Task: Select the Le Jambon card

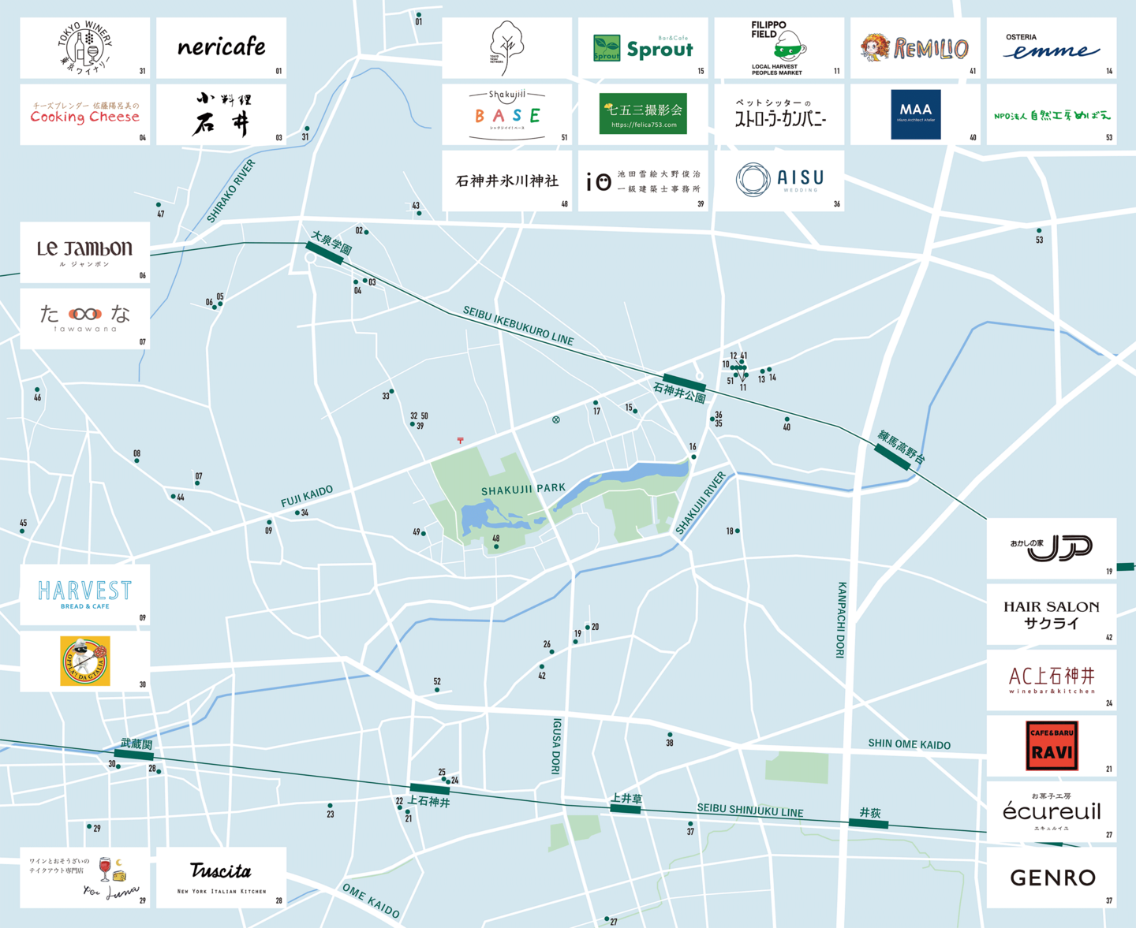Action: 84,252
